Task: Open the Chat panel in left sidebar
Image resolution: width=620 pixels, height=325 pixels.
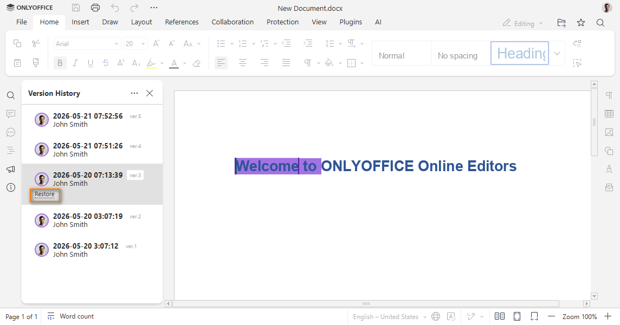Action: coord(11,133)
